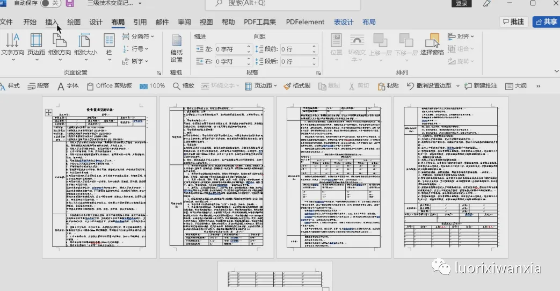Open the 帮助 tab
This screenshot has width=560, height=291.
228,22
